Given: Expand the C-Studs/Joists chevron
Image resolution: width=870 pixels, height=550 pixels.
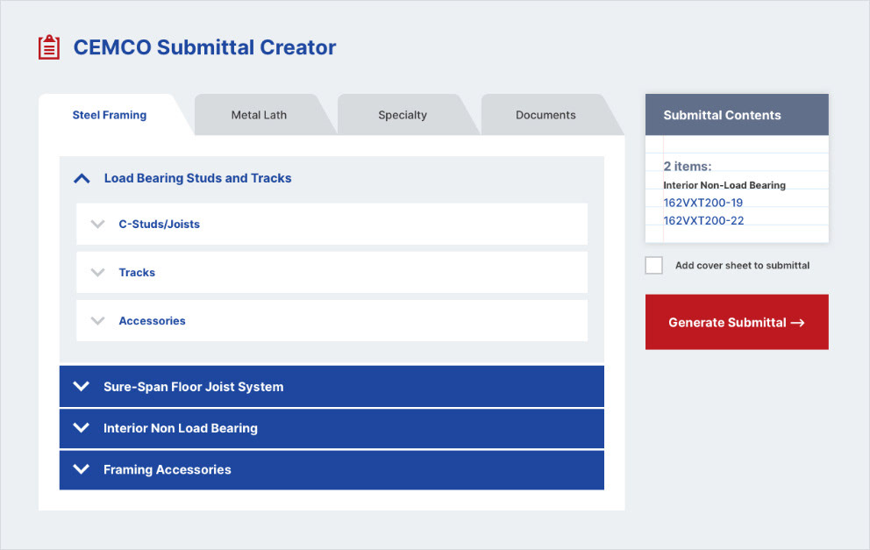Looking at the screenshot, I should coord(97,225).
